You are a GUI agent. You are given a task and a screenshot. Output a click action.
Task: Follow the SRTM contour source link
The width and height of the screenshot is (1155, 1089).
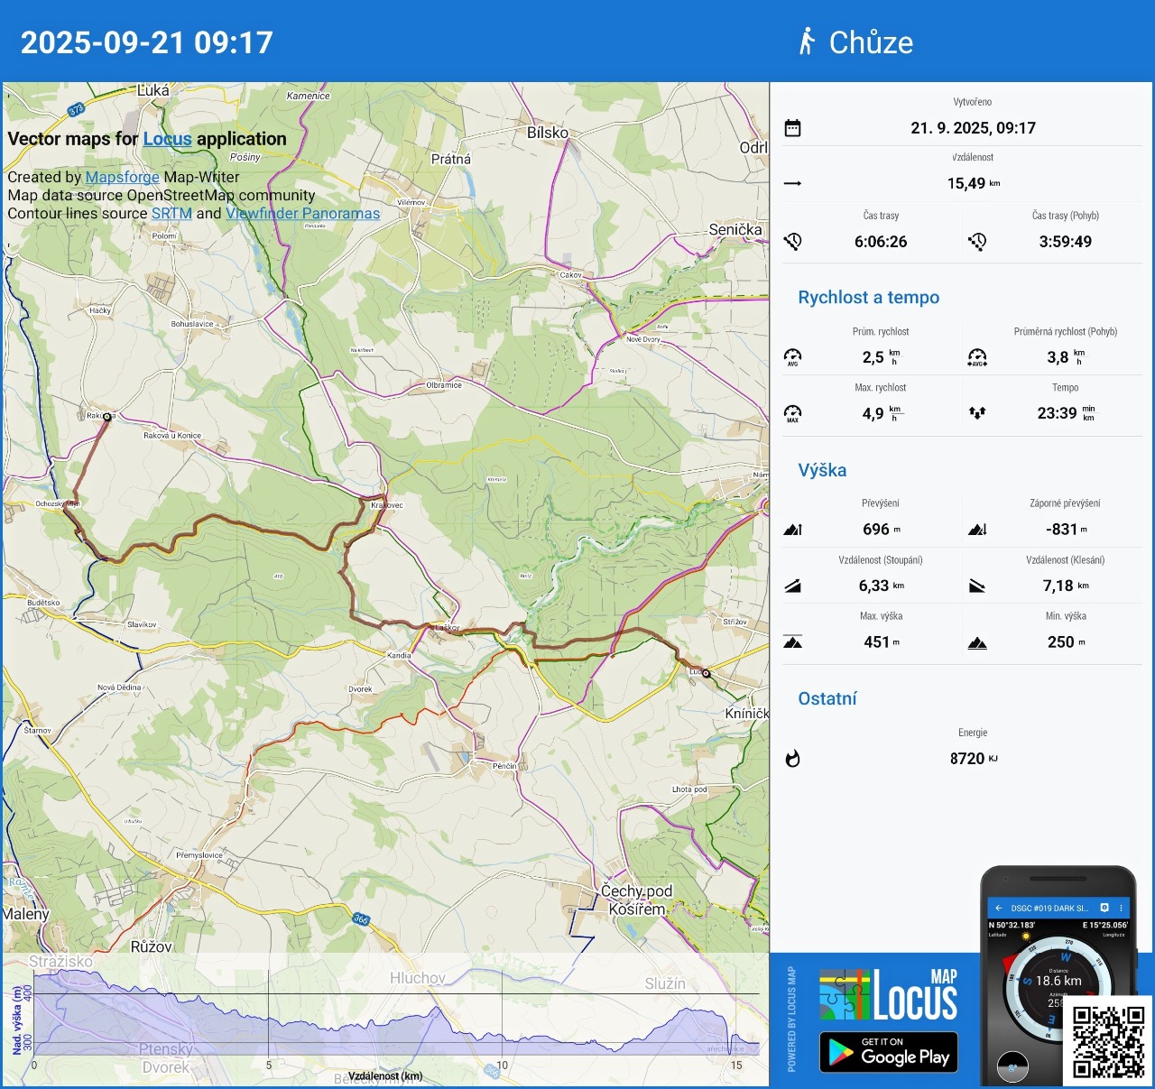coord(171,213)
